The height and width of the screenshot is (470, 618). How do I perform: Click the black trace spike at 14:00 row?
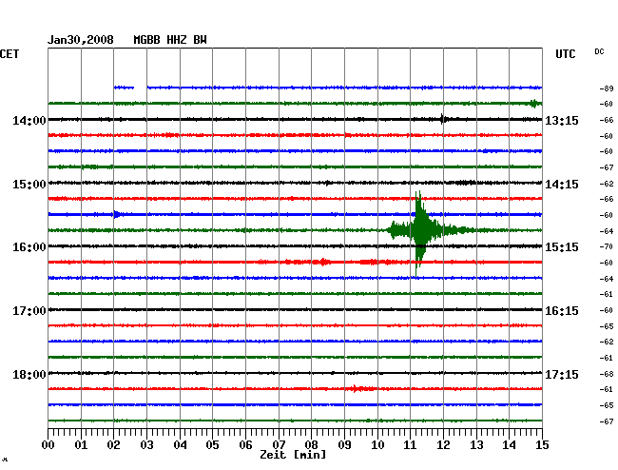443,119
